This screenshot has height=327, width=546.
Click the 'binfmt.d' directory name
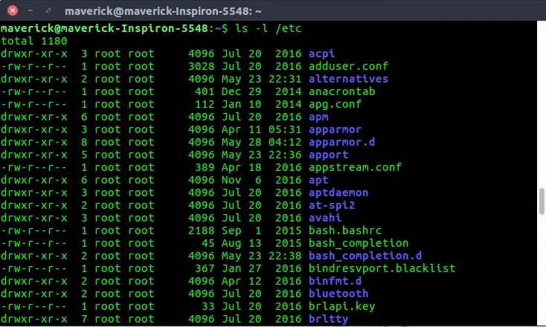tap(335, 281)
